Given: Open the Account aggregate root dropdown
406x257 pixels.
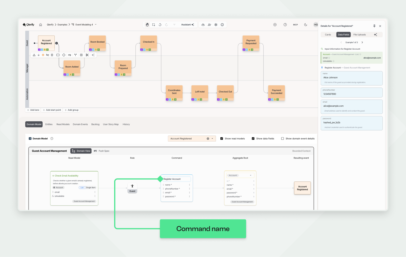Looking at the screenshot, I should coord(241,175).
